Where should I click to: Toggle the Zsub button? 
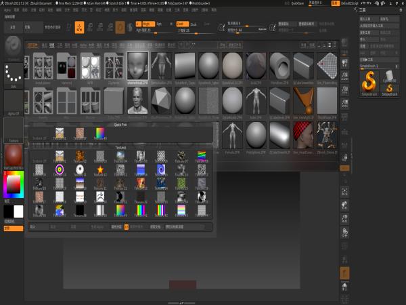(x=194, y=24)
